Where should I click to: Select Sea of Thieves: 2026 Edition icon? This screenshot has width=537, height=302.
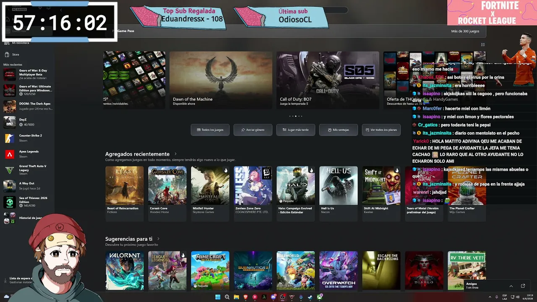[10, 202]
